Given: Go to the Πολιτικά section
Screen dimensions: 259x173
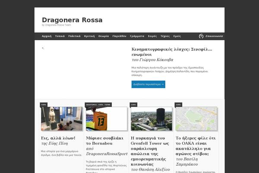Looking at the screenshot, I should coord(74,36).
